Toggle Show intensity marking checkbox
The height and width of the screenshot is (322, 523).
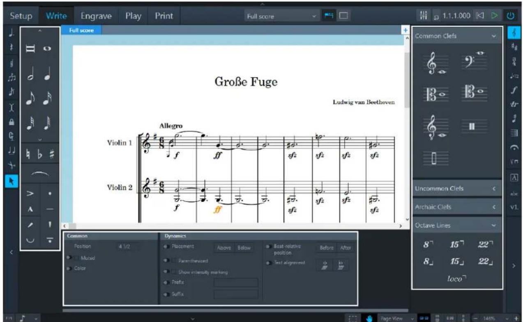click(x=174, y=272)
